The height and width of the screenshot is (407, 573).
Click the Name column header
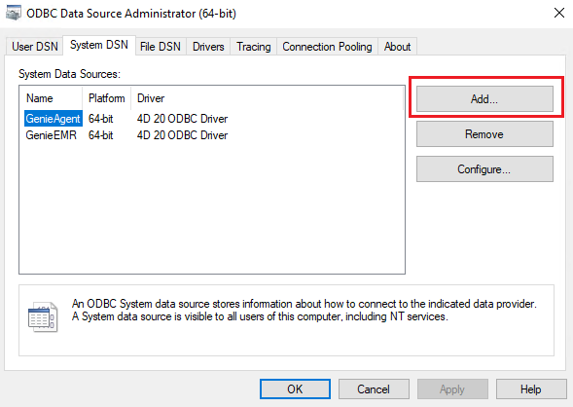tap(52, 98)
